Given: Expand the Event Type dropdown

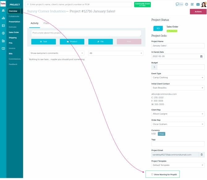Looking at the screenshot, I should point(178,77).
